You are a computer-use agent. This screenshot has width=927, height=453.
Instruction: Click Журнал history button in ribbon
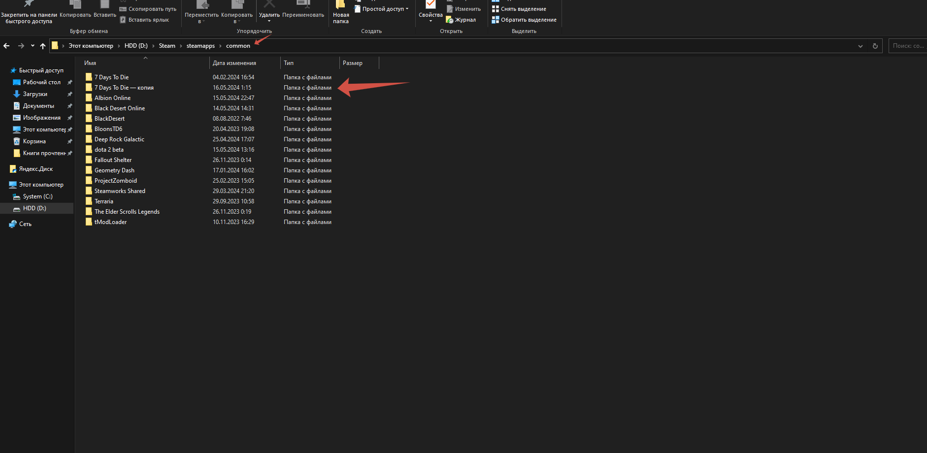pos(461,20)
